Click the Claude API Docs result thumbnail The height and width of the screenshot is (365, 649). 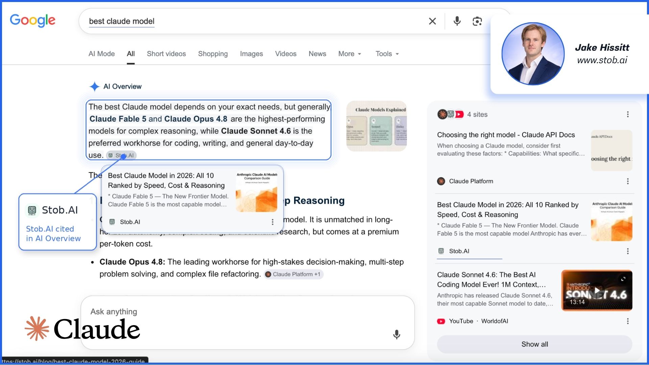coord(611,150)
